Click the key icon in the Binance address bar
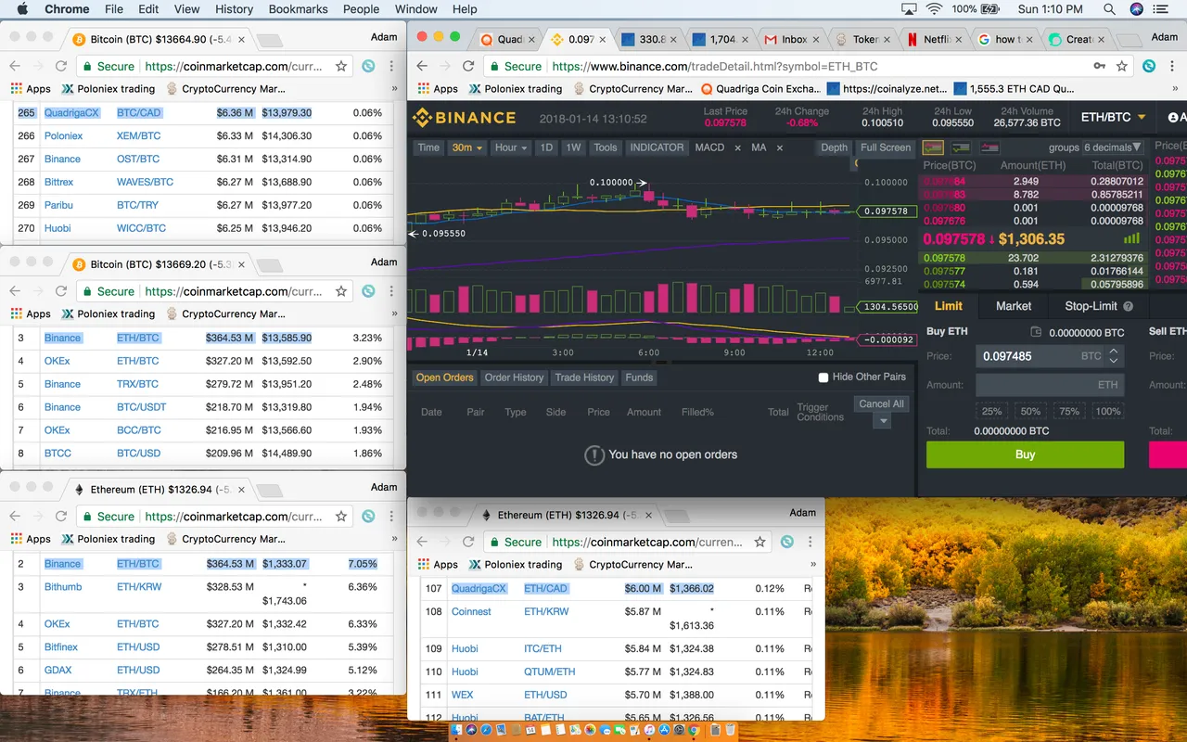The width and height of the screenshot is (1187, 742). (x=1099, y=66)
